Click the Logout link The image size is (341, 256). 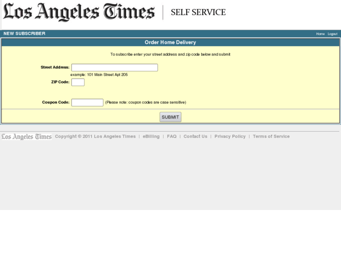(x=333, y=34)
